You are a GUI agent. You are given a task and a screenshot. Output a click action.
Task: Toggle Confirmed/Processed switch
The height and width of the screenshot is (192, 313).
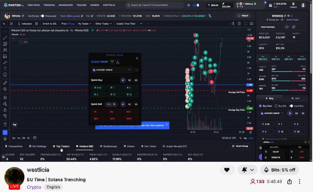[42, 16]
